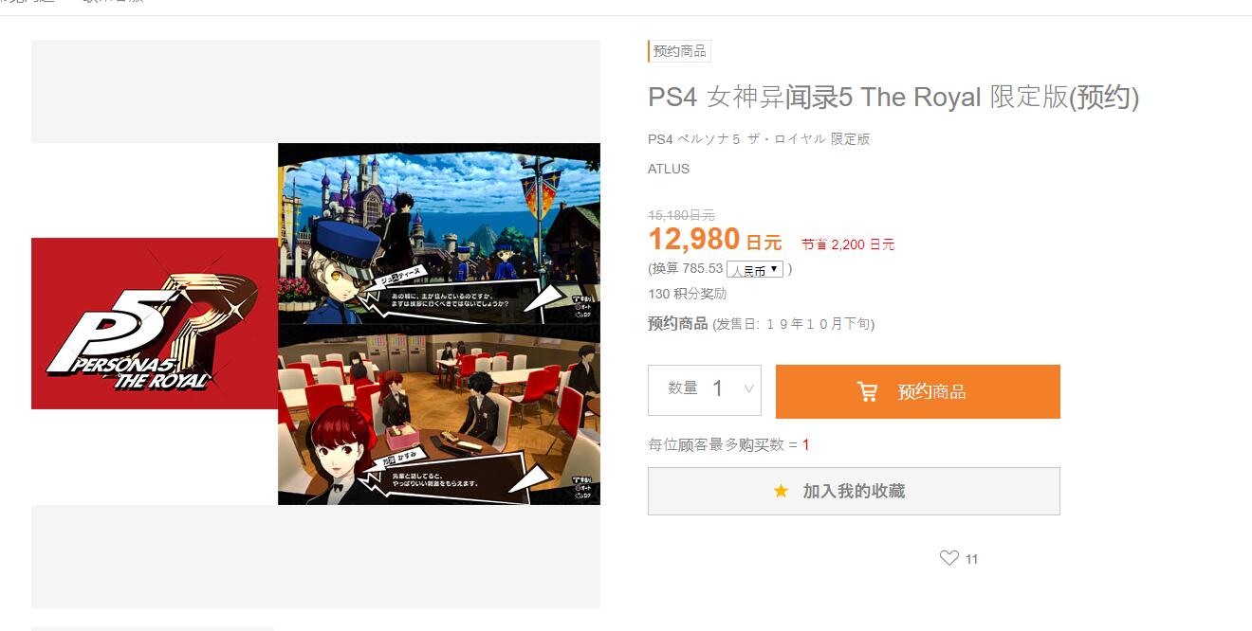Viewport: 1252px width, 631px height.
Task: View the cafeteria scene game screenshot
Action: tap(439, 415)
